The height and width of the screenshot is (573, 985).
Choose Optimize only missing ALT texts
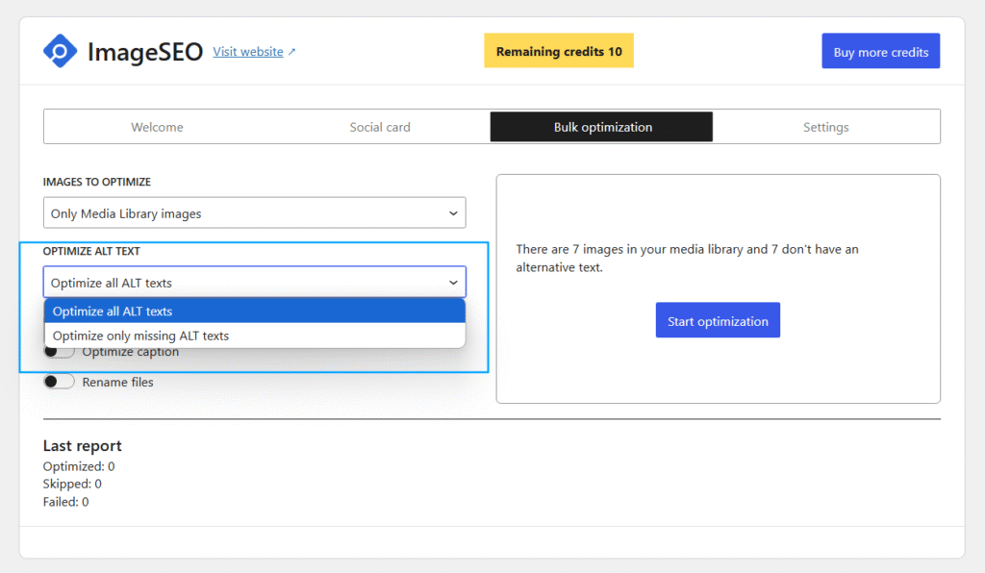(x=254, y=336)
